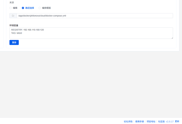Click 更新 to check for updates
Viewport: 182px width, 124px height.
(x=177, y=121)
